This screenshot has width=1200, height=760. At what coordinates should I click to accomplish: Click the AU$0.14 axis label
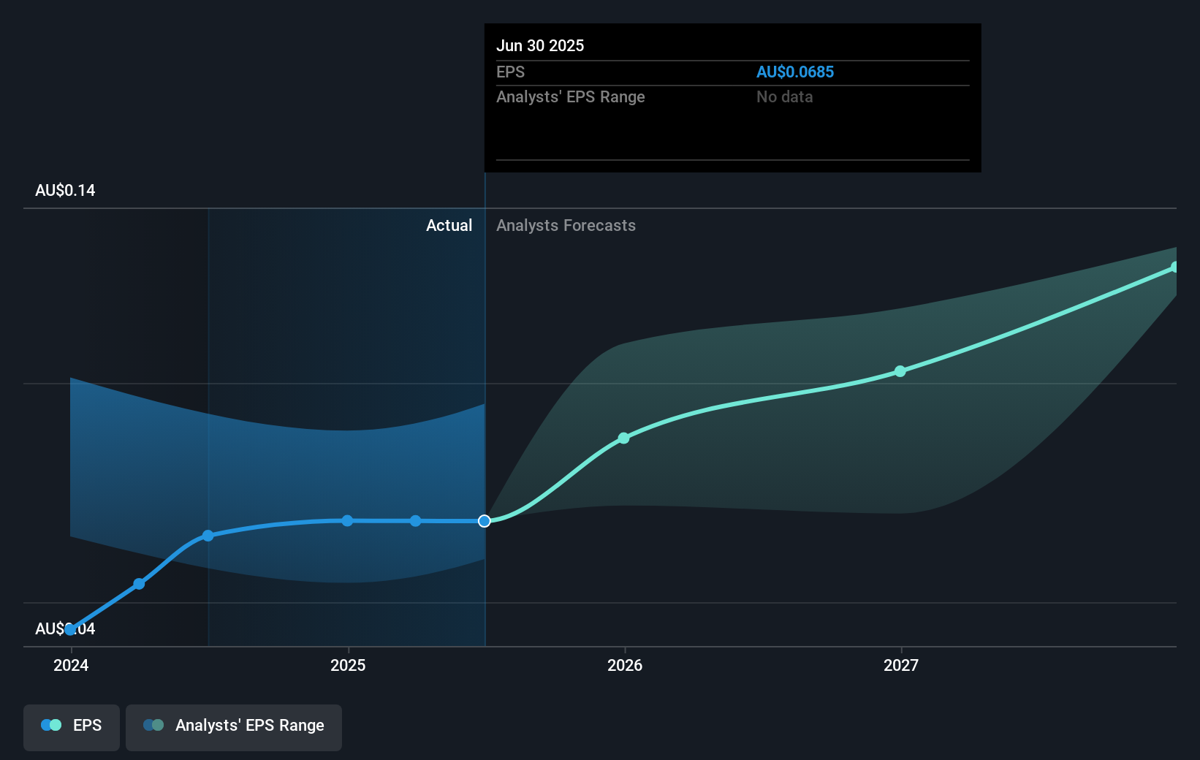(x=64, y=190)
